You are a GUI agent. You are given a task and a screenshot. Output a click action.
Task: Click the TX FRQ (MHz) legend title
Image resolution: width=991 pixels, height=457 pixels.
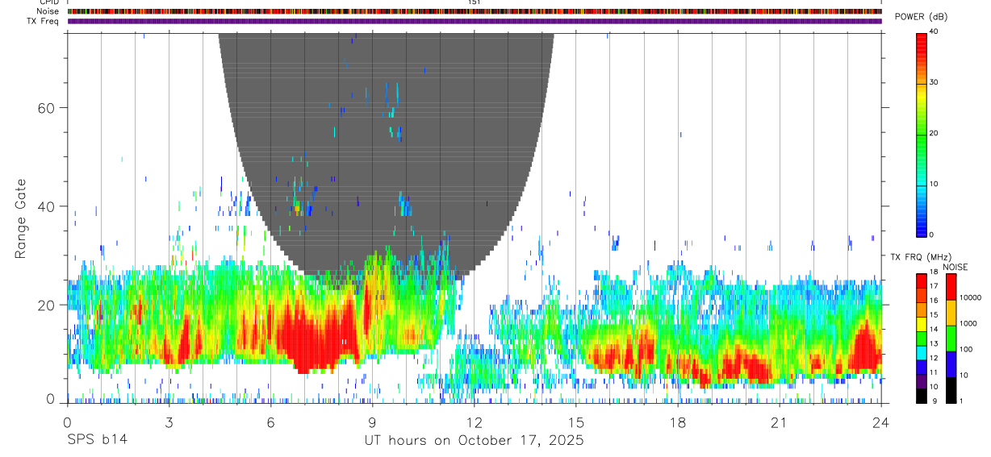(x=921, y=257)
